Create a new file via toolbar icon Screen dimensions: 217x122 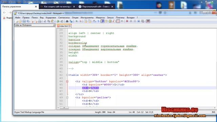click(x=16, y=21)
